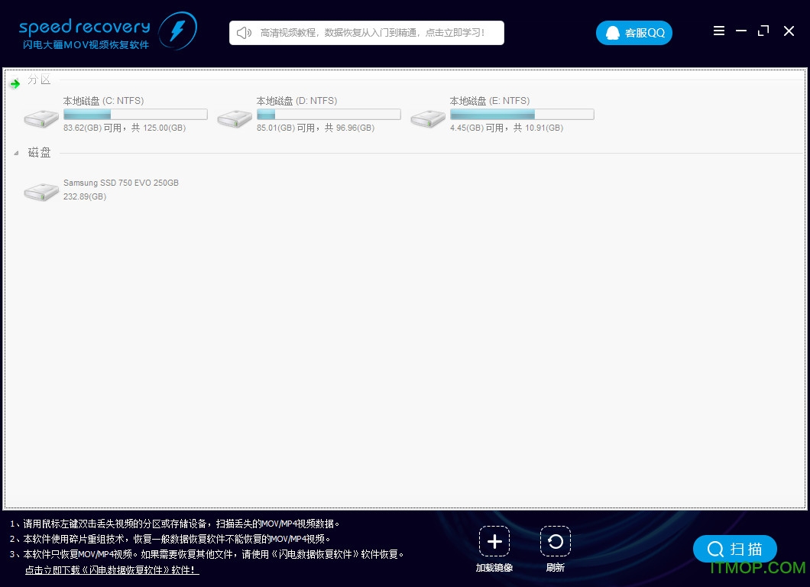Viewport: 810px width, 587px height.
Task: Open the 闪电数据恢复软件 download link
Action: click(112, 570)
